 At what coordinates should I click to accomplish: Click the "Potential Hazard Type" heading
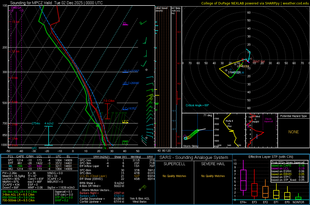click(294, 116)
